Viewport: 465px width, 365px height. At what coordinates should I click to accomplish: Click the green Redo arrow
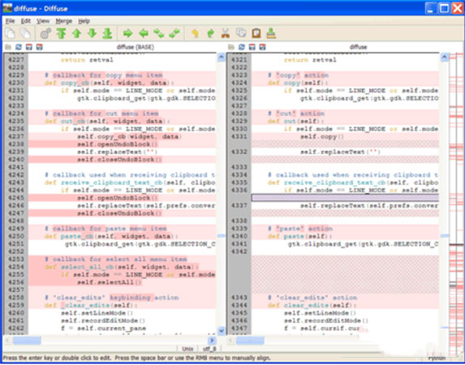tap(210, 33)
